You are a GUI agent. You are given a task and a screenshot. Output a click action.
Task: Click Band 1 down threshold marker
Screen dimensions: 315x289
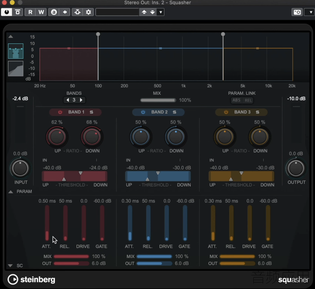[x=80, y=173]
